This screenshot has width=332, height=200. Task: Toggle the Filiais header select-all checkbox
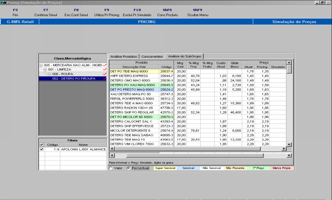(x=41, y=145)
